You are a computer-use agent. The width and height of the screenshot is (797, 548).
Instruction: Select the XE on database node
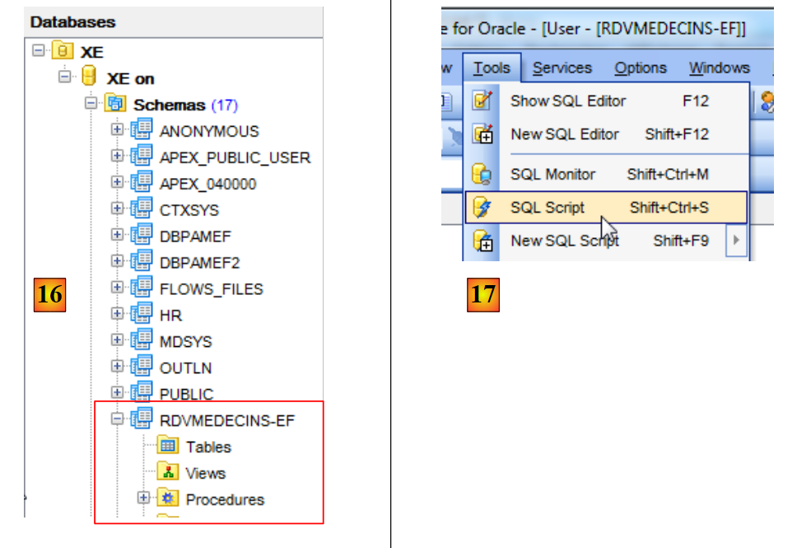click(130, 78)
